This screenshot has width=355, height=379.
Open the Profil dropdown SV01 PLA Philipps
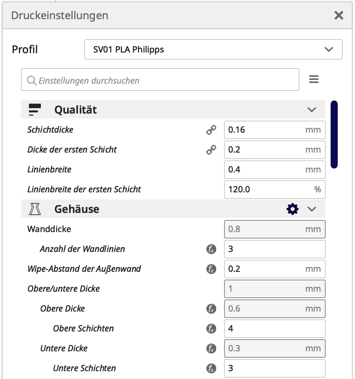[x=213, y=49]
